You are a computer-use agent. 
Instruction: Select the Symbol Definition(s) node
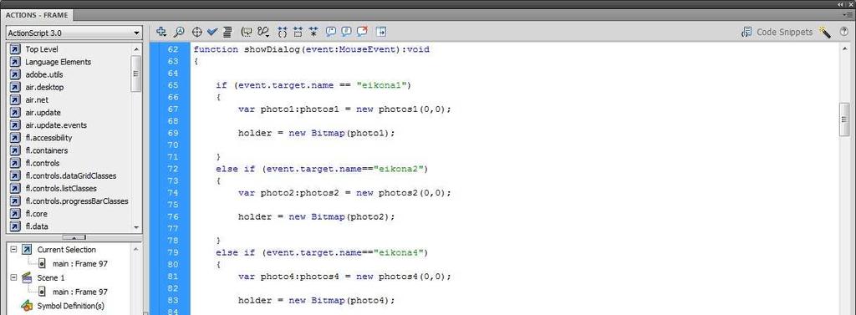click(70, 306)
